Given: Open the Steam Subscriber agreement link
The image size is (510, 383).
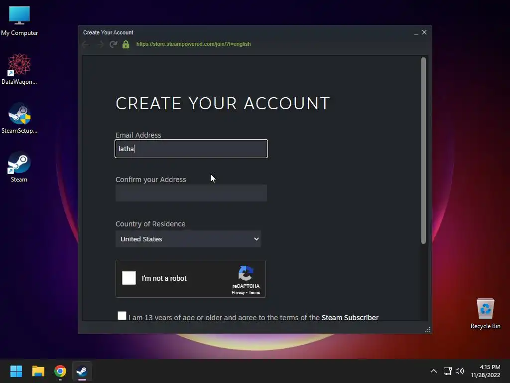Looking at the screenshot, I should [350, 318].
